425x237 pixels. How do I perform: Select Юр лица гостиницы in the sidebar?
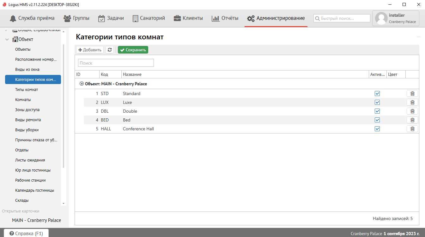tap(33, 170)
